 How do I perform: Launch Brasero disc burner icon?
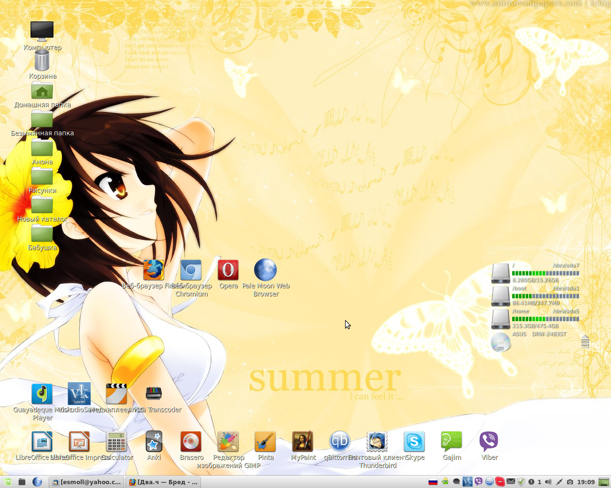pos(191,442)
